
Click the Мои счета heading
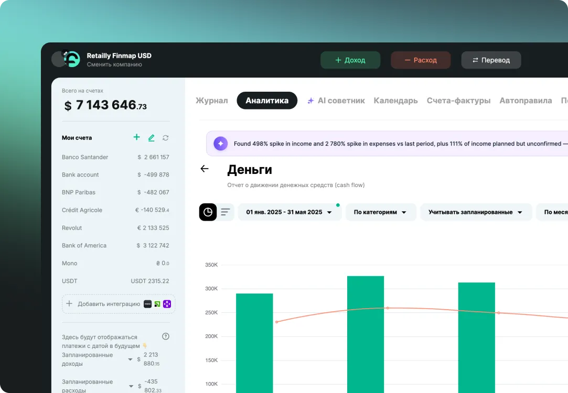coord(77,137)
